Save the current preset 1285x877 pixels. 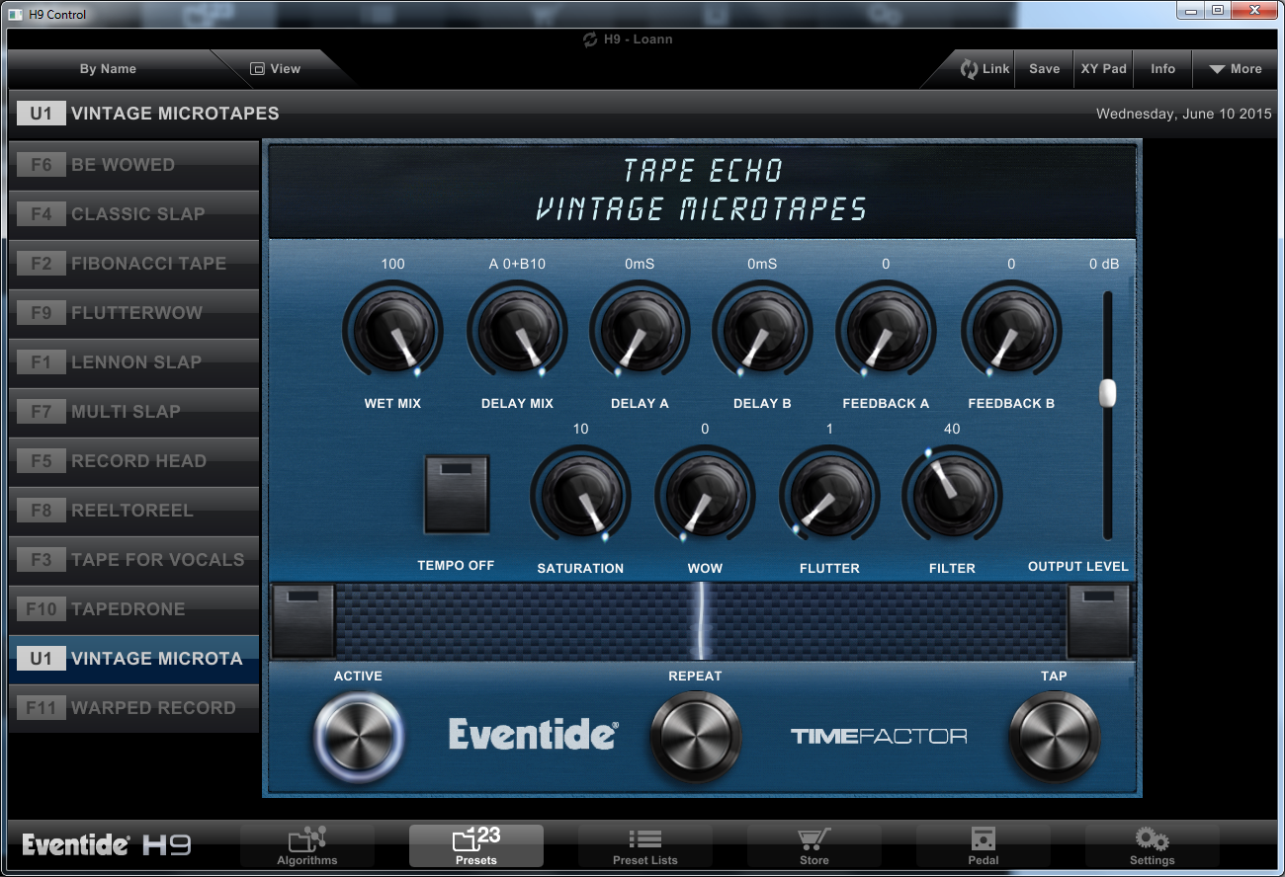tap(1044, 69)
